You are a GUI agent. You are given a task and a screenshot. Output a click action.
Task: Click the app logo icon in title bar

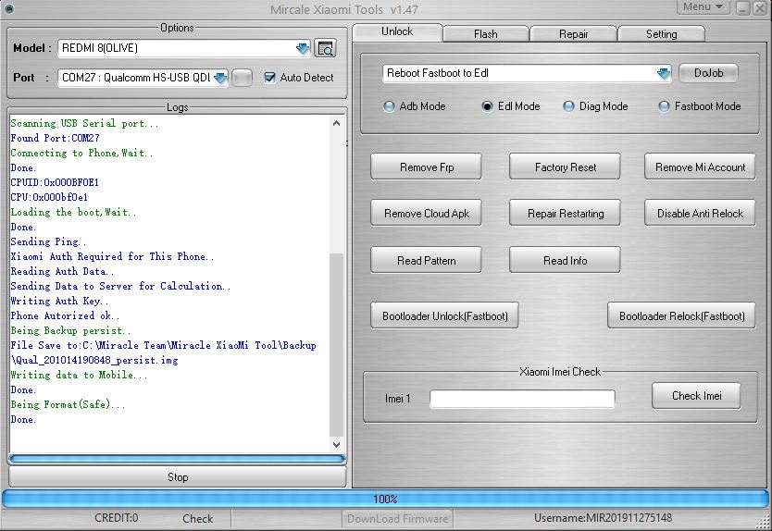pyautogui.click(x=9, y=8)
